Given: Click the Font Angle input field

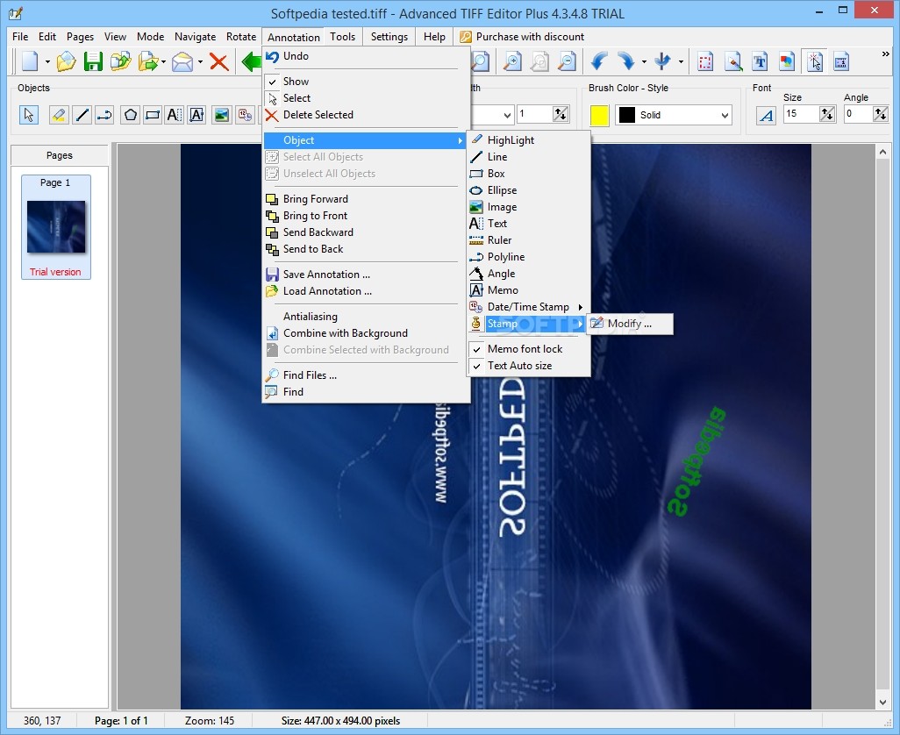Looking at the screenshot, I should click(858, 114).
